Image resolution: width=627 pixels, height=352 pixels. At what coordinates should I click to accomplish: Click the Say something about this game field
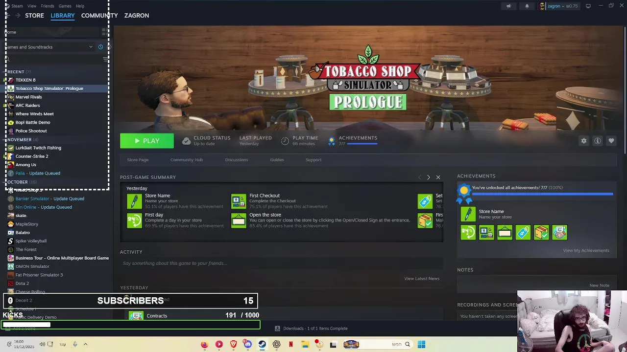pyautogui.click(x=282, y=264)
